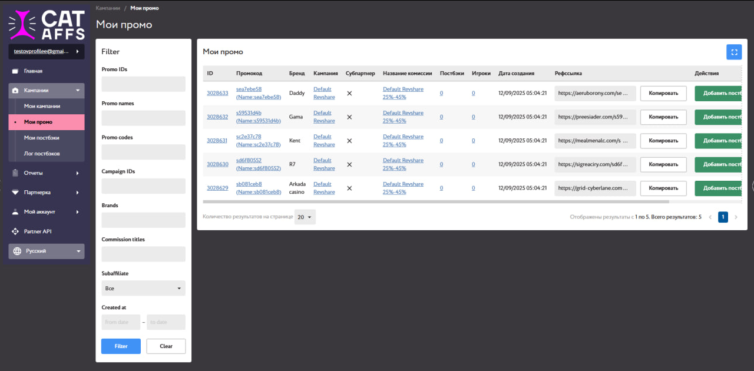
Task: Click the blue Filter button
Action: tap(121, 346)
